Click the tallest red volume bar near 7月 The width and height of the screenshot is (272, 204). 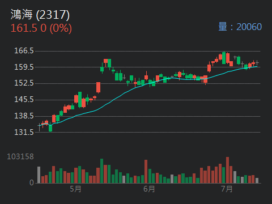227,170
